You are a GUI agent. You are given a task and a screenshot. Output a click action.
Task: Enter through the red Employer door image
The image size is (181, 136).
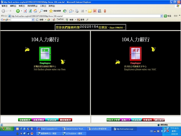(135, 54)
